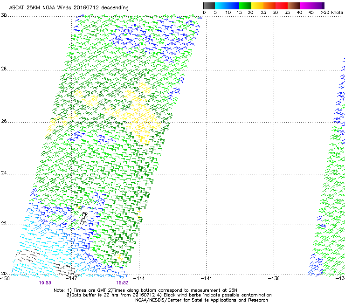Viewport: 345px width, 303px height.
Task: Select the '45' tick label under color bar
Action: pos(311,13)
